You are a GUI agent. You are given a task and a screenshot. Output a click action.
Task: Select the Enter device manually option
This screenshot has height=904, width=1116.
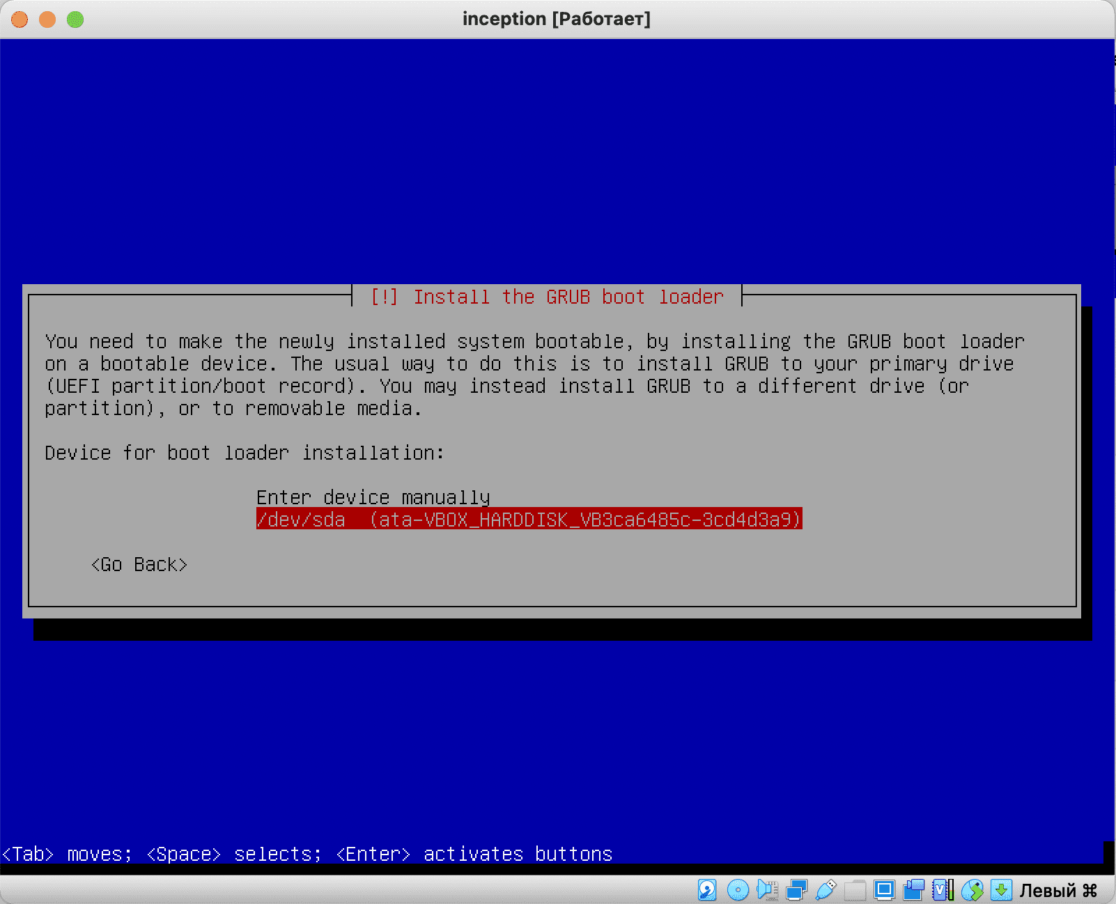(373, 497)
